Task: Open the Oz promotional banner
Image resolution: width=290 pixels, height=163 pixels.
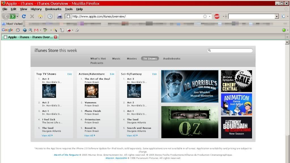Action: tap(190, 122)
